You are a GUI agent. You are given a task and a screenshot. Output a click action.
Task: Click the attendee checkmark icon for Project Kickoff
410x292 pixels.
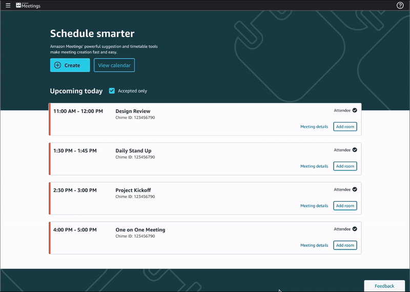[x=355, y=189]
